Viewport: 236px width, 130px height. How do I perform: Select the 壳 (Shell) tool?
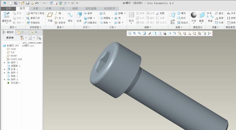point(118,18)
